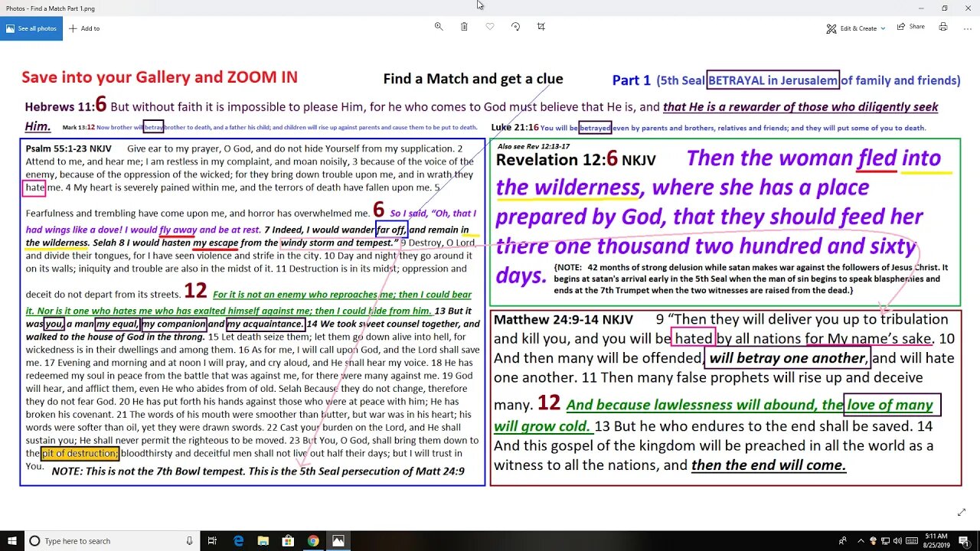980x551 pixels.
Task: Click the Photos app taskbar icon
Action: [338, 540]
